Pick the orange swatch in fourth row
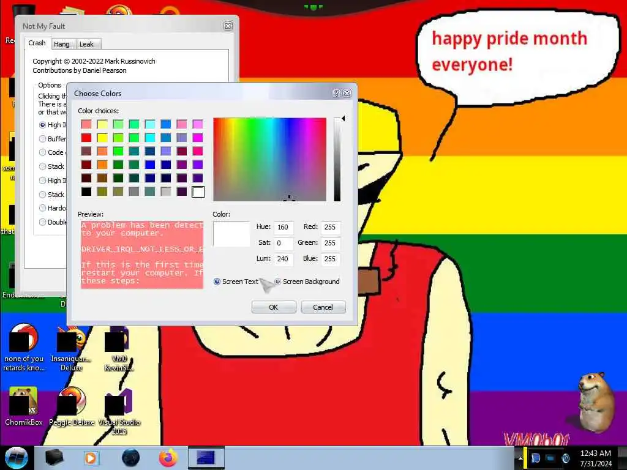The height and width of the screenshot is (470, 627). (x=102, y=165)
